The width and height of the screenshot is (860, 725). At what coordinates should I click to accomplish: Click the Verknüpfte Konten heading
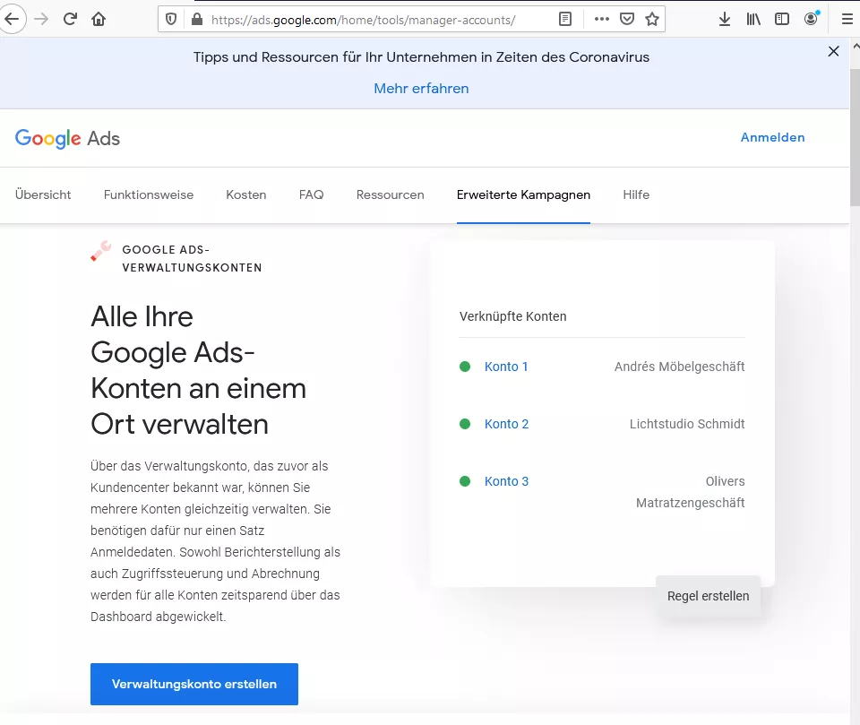coord(512,316)
